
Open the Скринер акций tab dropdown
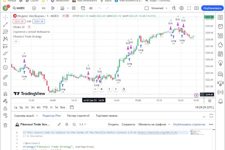pyautogui.click(x=26, y=116)
